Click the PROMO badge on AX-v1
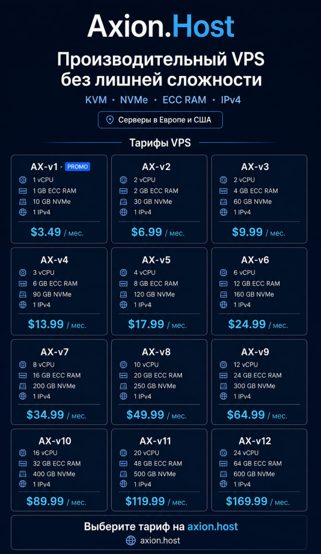This screenshot has width=321, height=554. tap(77, 167)
